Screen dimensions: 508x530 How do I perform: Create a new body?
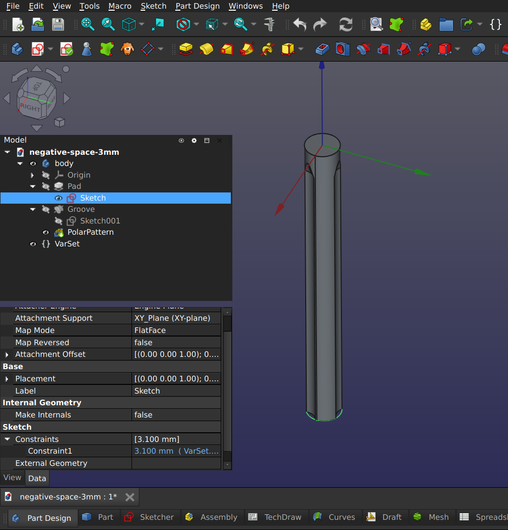click(x=17, y=49)
